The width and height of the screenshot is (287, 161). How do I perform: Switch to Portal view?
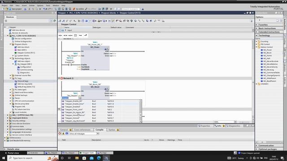point(12,153)
